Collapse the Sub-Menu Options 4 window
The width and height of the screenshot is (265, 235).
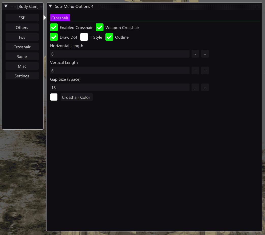point(50,6)
